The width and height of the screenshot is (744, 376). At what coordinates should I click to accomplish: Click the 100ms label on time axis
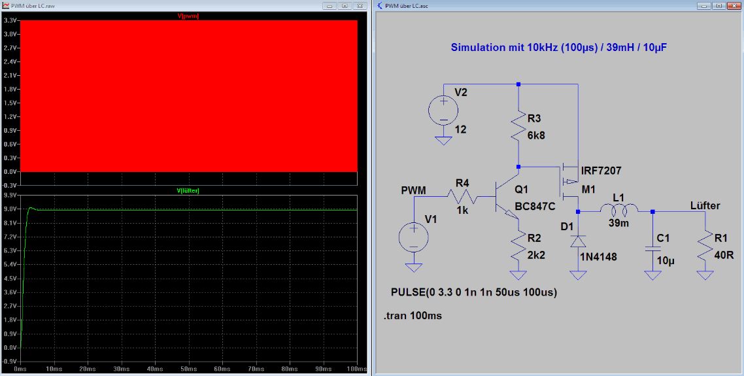(x=358, y=369)
